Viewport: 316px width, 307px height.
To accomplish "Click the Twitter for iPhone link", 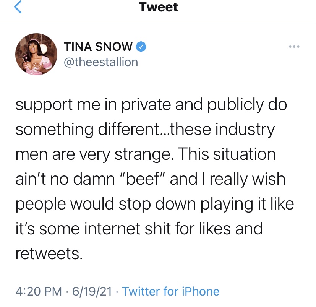I will (x=171, y=291).
